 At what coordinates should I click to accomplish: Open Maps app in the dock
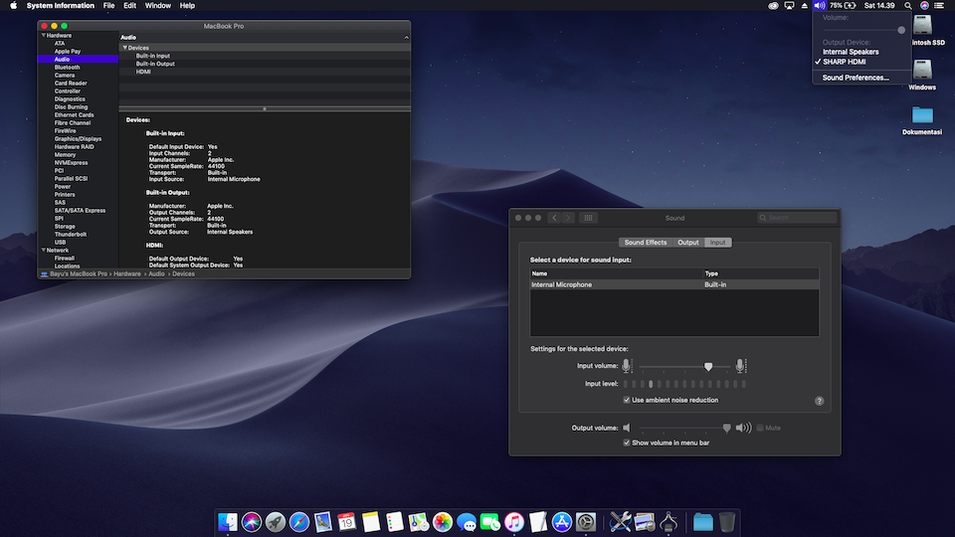[419, 522]
